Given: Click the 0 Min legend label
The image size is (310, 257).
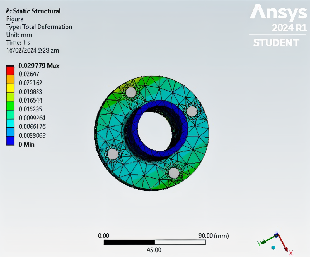Looking at the screenshot, I should pyautogui.click(x=26, y=144).
